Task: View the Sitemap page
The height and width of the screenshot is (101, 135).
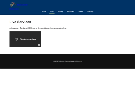Action: pyautogui.click(x=90, y=11)
